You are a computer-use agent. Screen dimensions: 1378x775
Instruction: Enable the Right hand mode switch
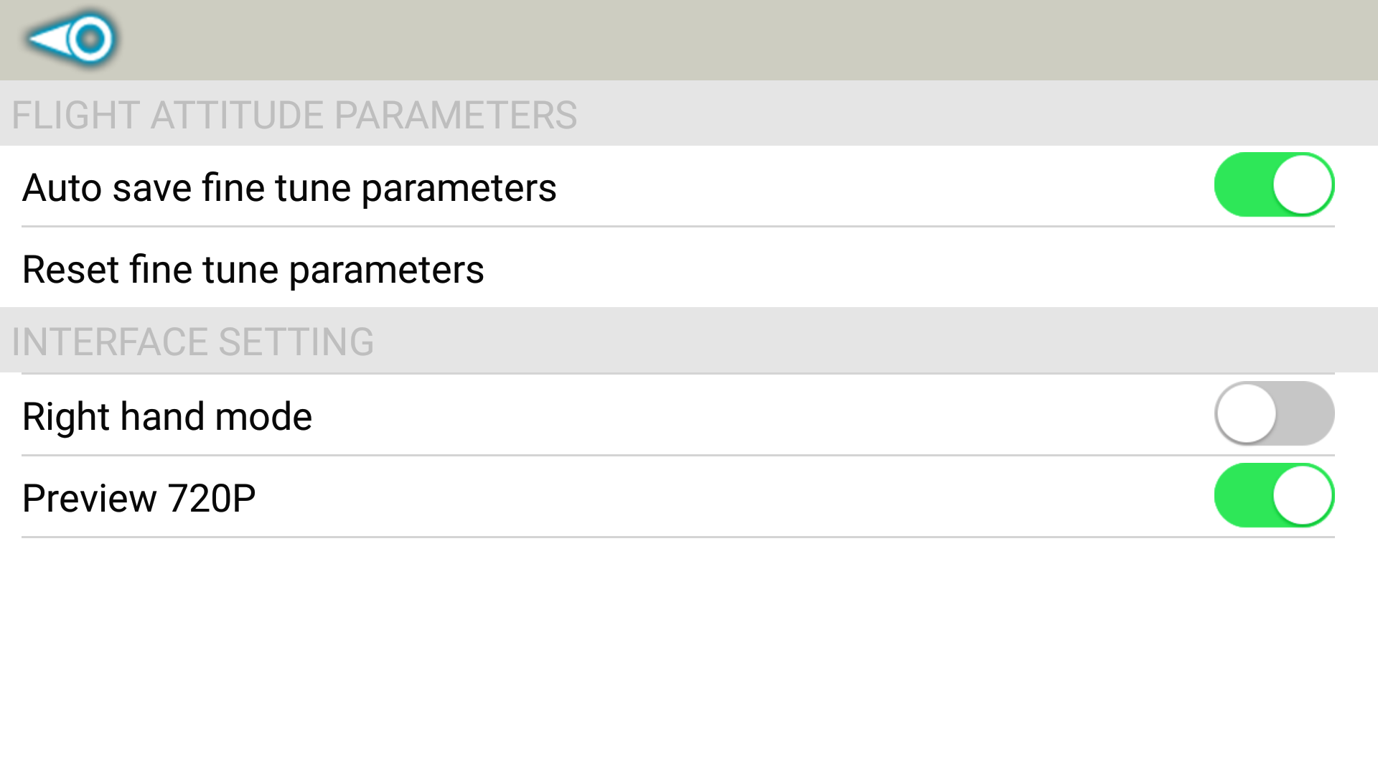1274,414
